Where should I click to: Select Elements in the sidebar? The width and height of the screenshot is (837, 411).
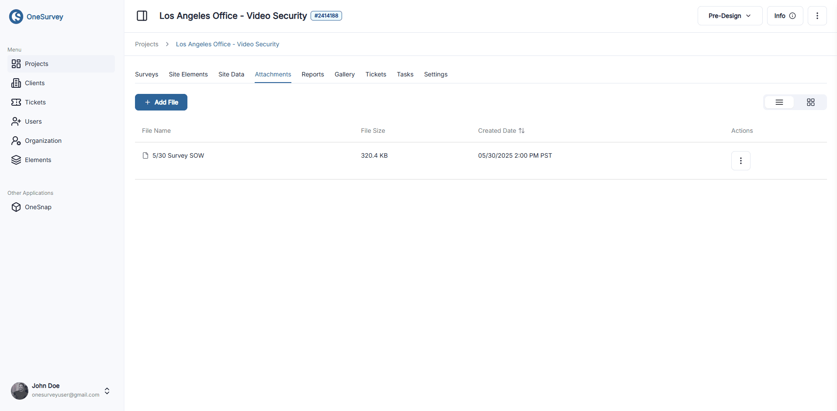38,160
